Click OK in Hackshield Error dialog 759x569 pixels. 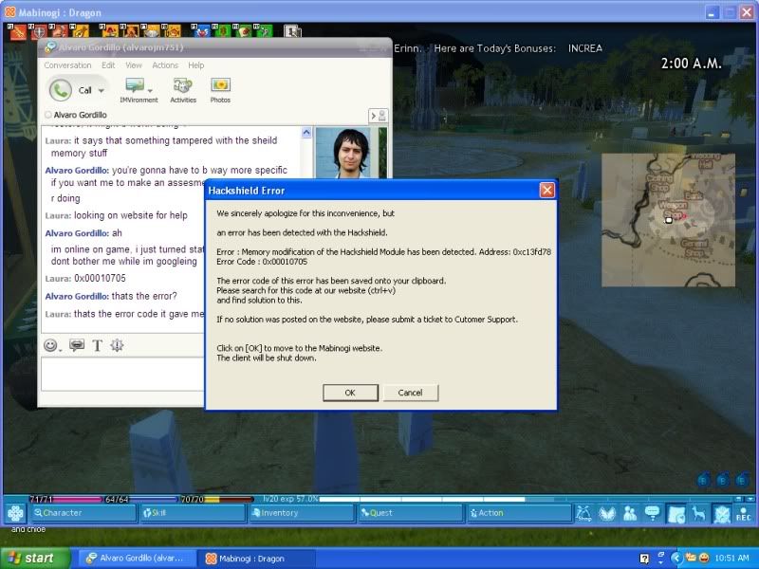350,393
